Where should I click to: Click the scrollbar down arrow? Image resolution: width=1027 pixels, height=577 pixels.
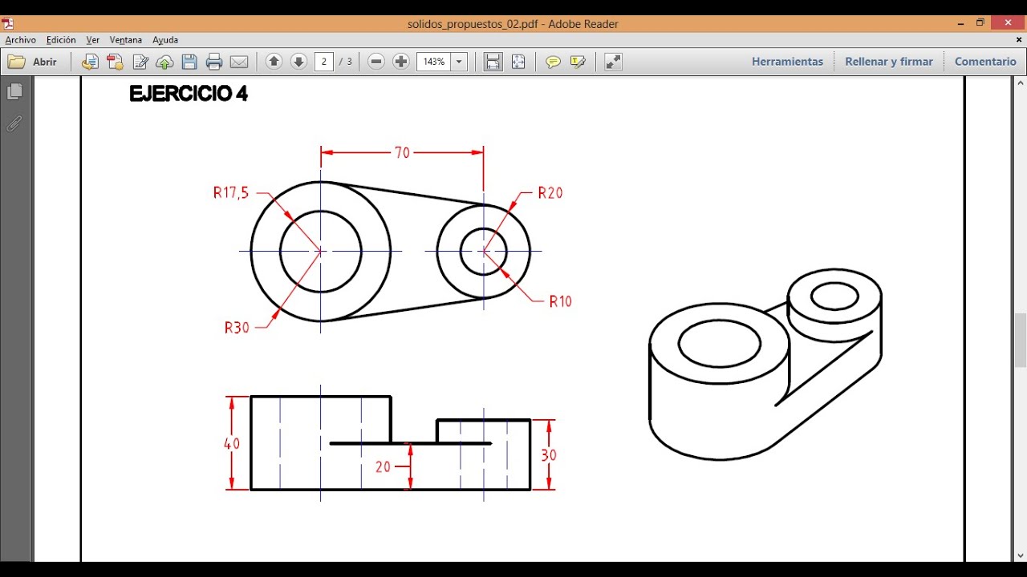coord(1021,555)
